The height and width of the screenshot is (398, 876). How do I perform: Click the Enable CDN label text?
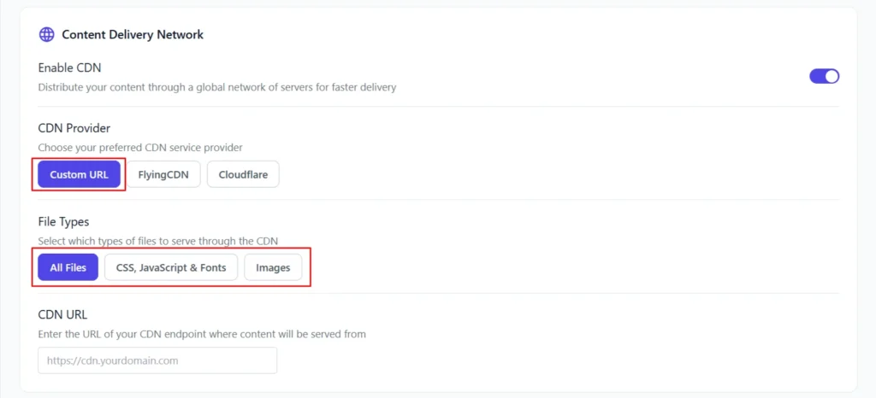(69, 67)
